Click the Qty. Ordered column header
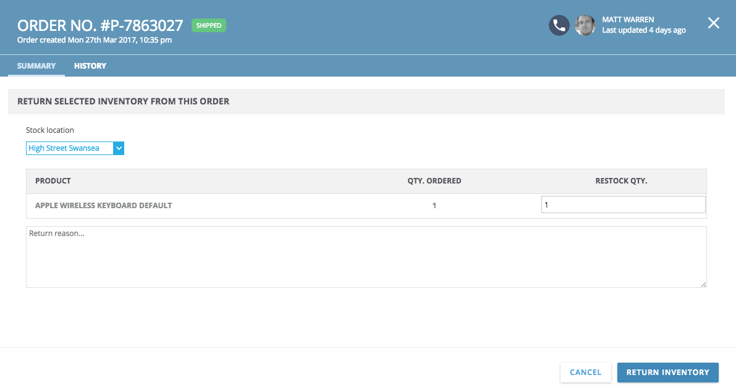Screen dimensions: 736x388 tap(434, 181)
